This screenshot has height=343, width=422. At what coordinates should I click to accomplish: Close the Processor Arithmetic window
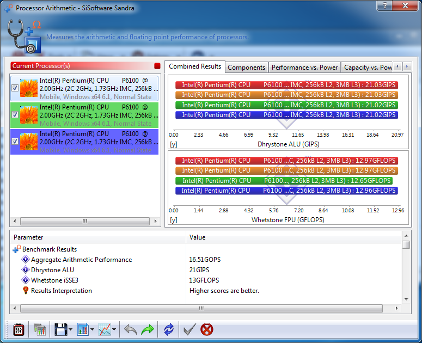tap(405, 5)
